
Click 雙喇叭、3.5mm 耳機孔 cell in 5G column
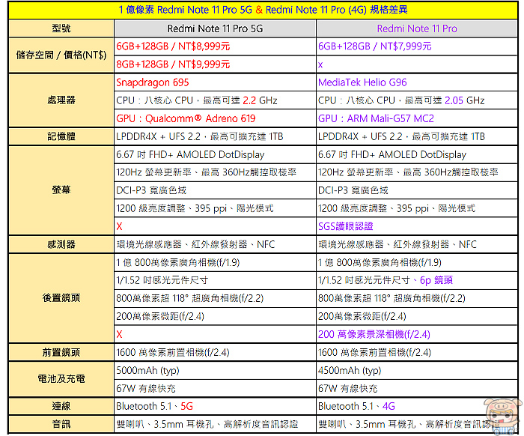215,424
